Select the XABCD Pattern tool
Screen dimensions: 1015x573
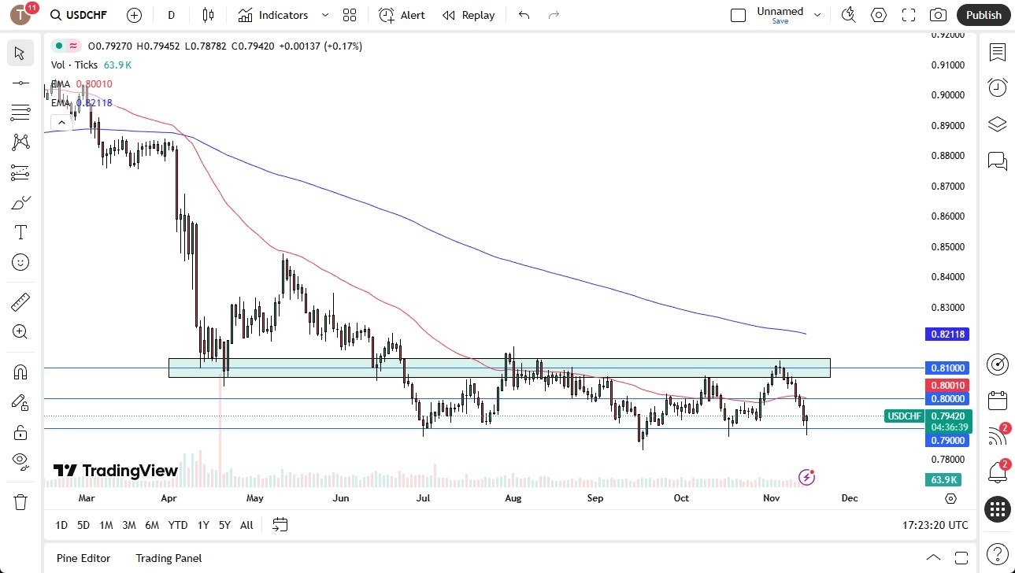coord(20,142)
